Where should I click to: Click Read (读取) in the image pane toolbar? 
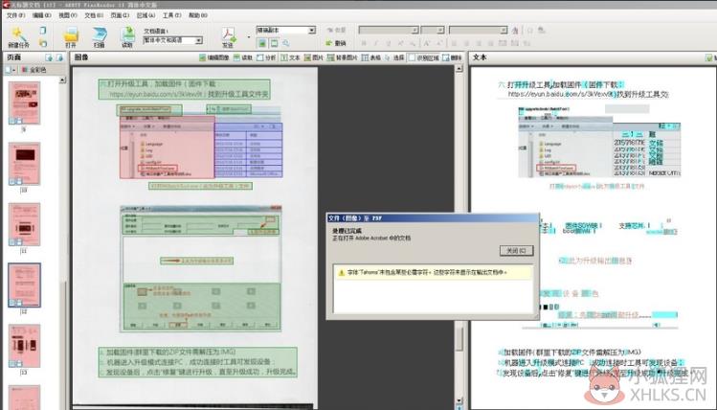pyautogui.click(x=243, y=57)
